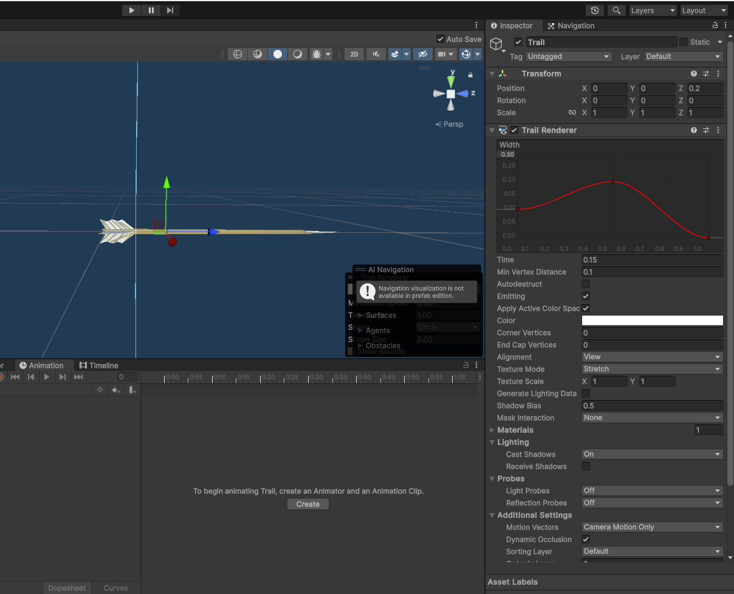The width and height of the screenshot is (734, 594).
Task: Click Add keyframe diamond icon
Action: click(x=116, y=390)
